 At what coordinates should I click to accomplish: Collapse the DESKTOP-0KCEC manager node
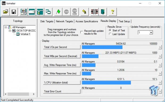click(10, 31)
